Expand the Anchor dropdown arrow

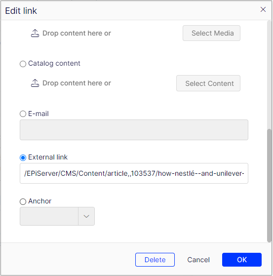(x=86, y=216)
